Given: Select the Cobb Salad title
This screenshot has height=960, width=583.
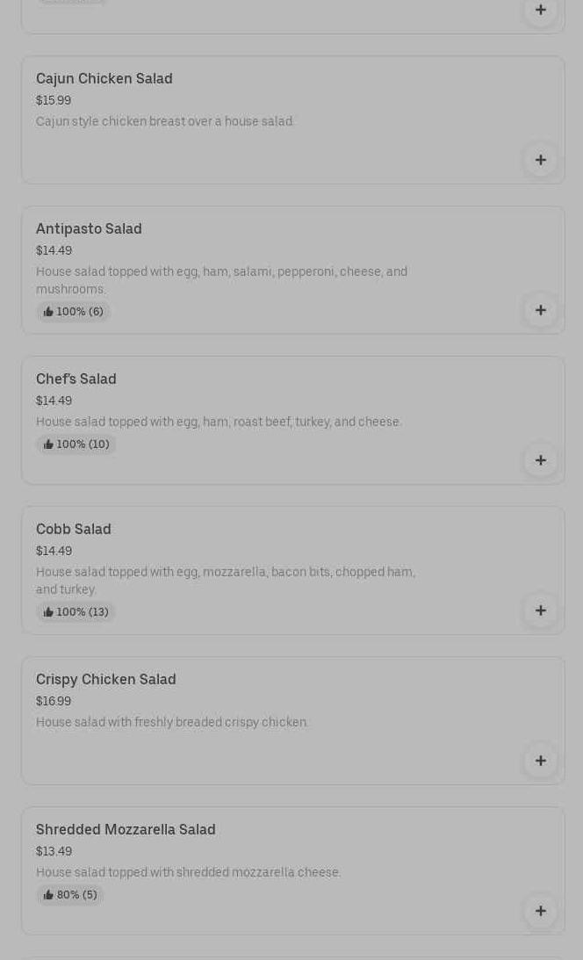Looking at the screenshot, I should click(74, 530).
